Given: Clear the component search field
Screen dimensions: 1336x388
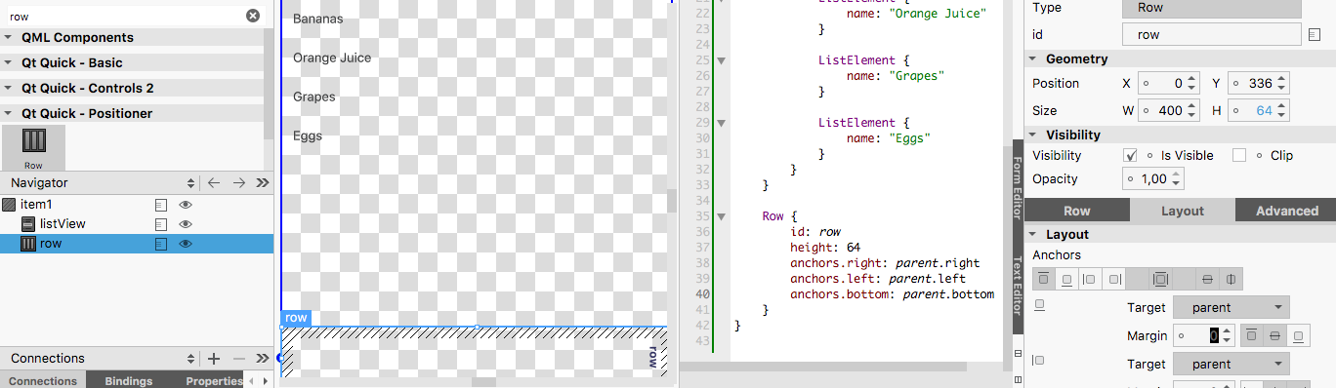Looking at the screenshot, I should (x=252, y=16).
